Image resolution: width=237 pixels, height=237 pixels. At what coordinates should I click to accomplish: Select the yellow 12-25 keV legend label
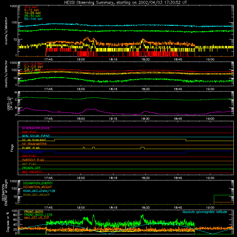32,13
